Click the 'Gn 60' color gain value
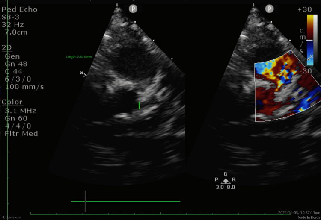321x220 pixels. click(x=16, y=118)
